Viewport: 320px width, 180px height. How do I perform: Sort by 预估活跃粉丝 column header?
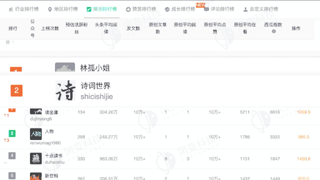tap(76, 28)
